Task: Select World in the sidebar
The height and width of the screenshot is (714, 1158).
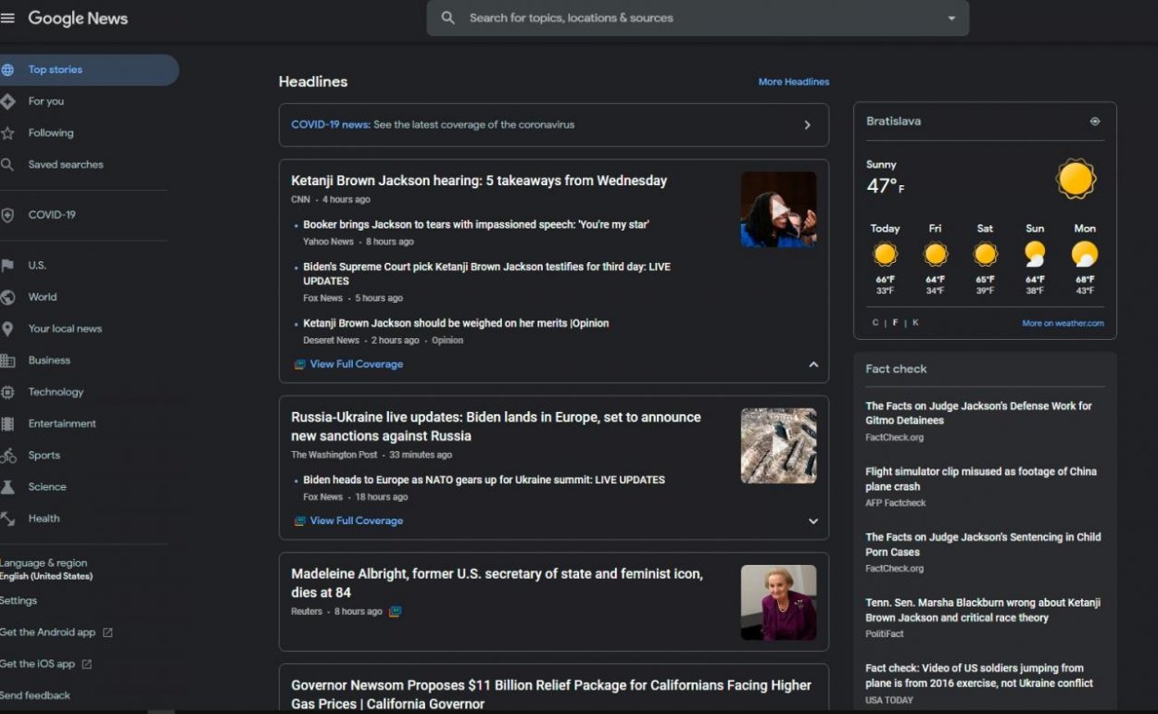Action: point(43,296)
